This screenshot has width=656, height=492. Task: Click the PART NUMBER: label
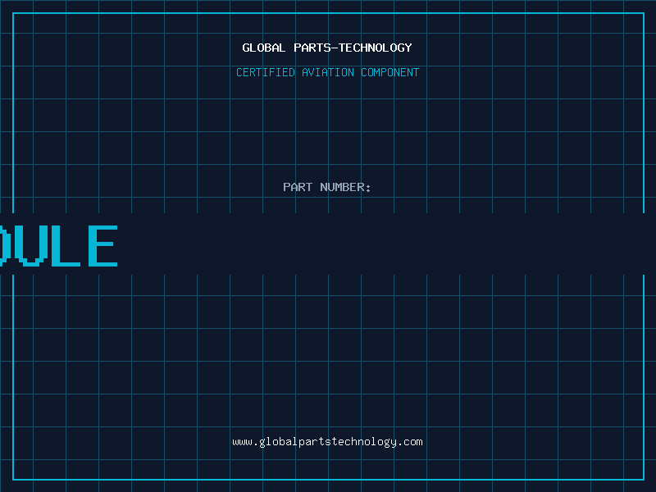click(327, 187)
